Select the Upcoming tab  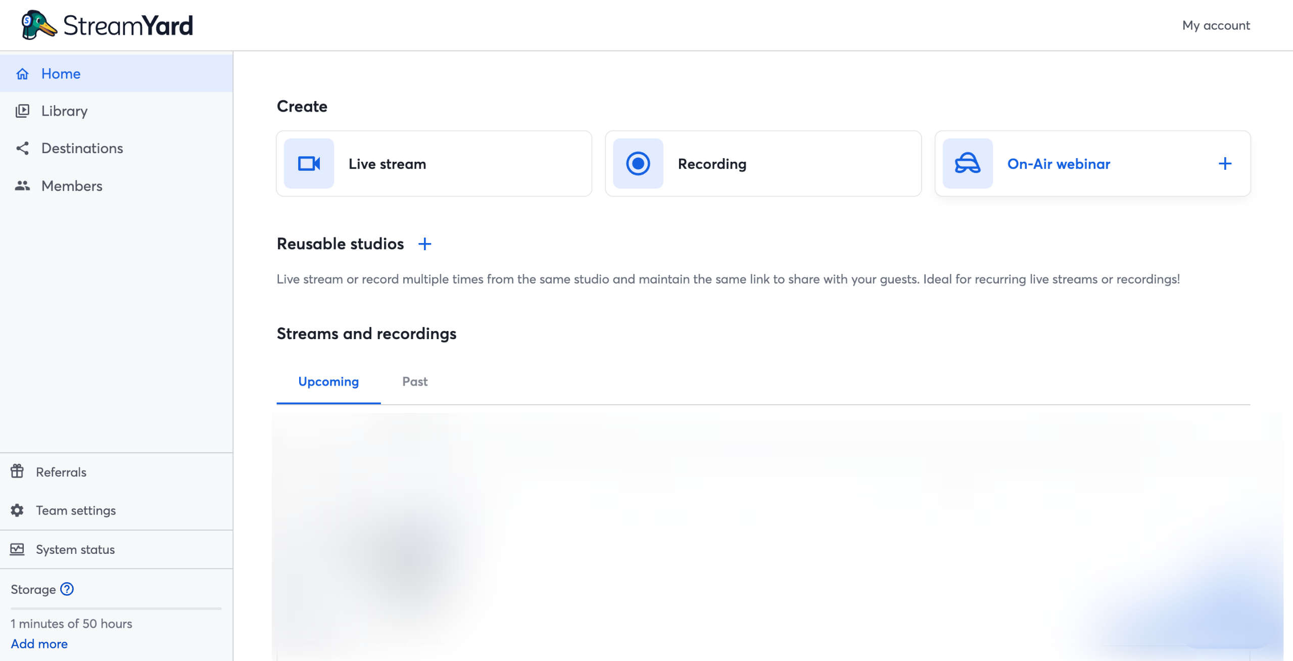coord(328,382)
